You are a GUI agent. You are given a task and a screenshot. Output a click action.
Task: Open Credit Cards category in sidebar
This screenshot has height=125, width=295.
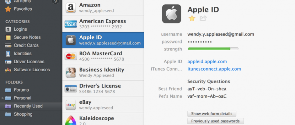click(26, 45)
